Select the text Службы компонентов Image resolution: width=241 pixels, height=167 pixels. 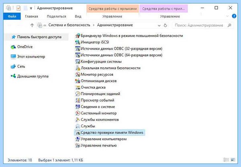(x=100, y=119)
